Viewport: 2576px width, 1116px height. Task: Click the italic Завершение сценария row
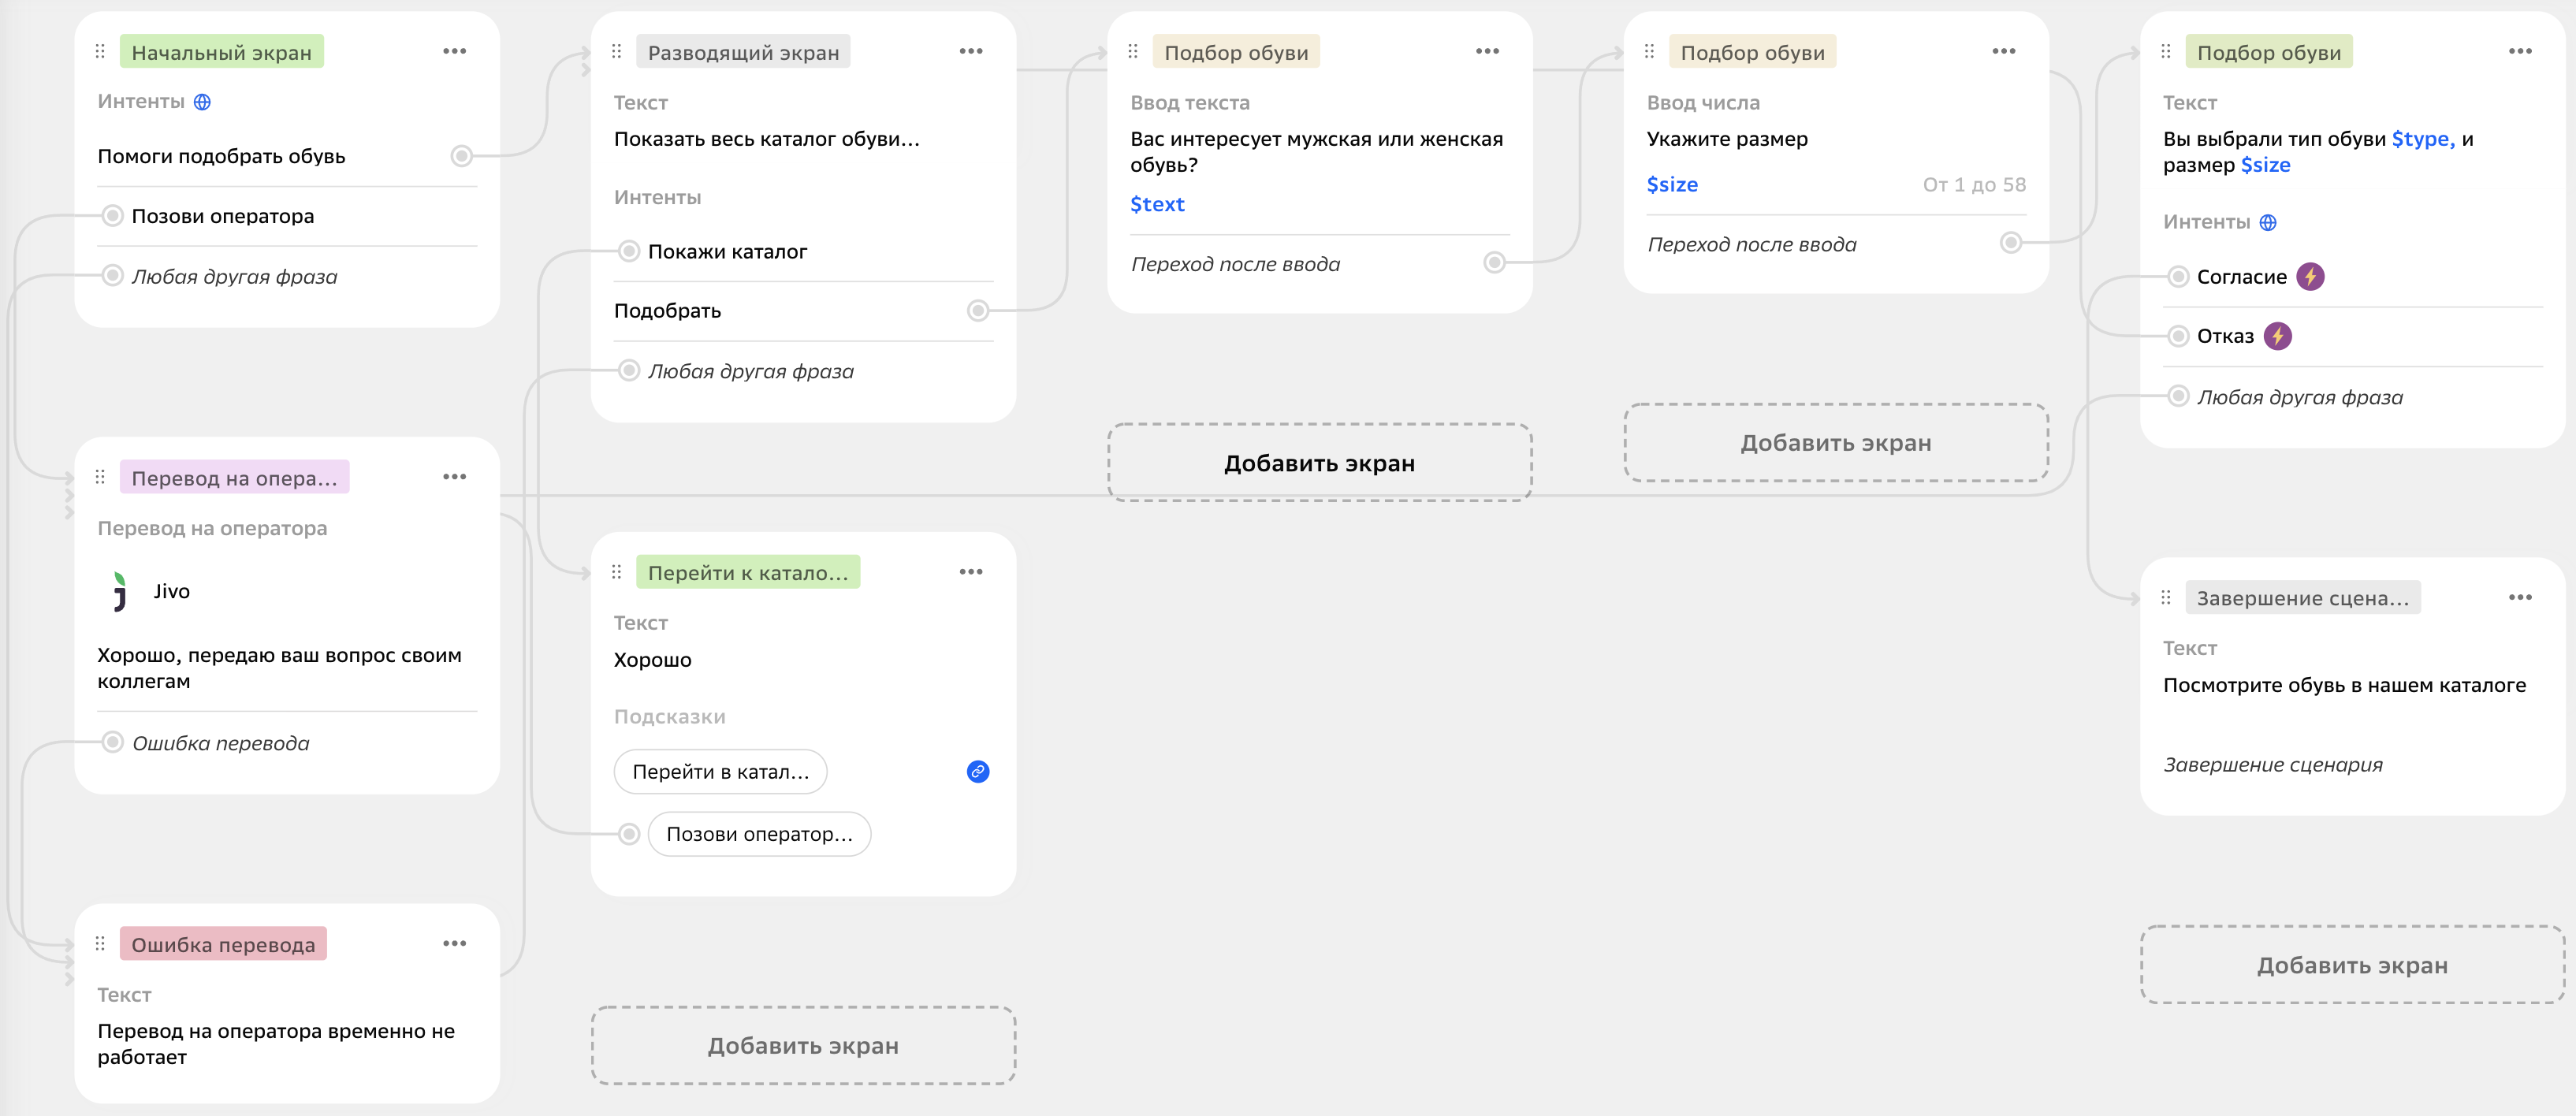2273,765
